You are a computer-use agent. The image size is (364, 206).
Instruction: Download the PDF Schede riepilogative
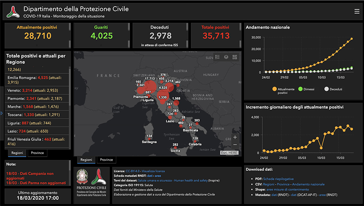(278, 179)
